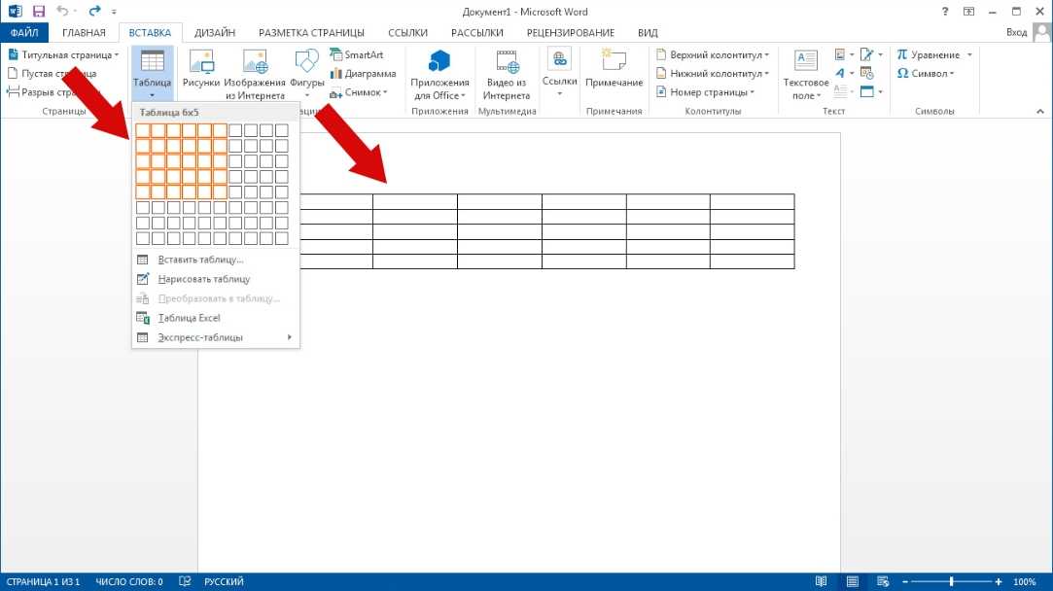Image resolution: width=1053 pixels, height=591 pixels.
Task: Open Нижний колонтитул dropdown
Action: (x=767, y=74)
